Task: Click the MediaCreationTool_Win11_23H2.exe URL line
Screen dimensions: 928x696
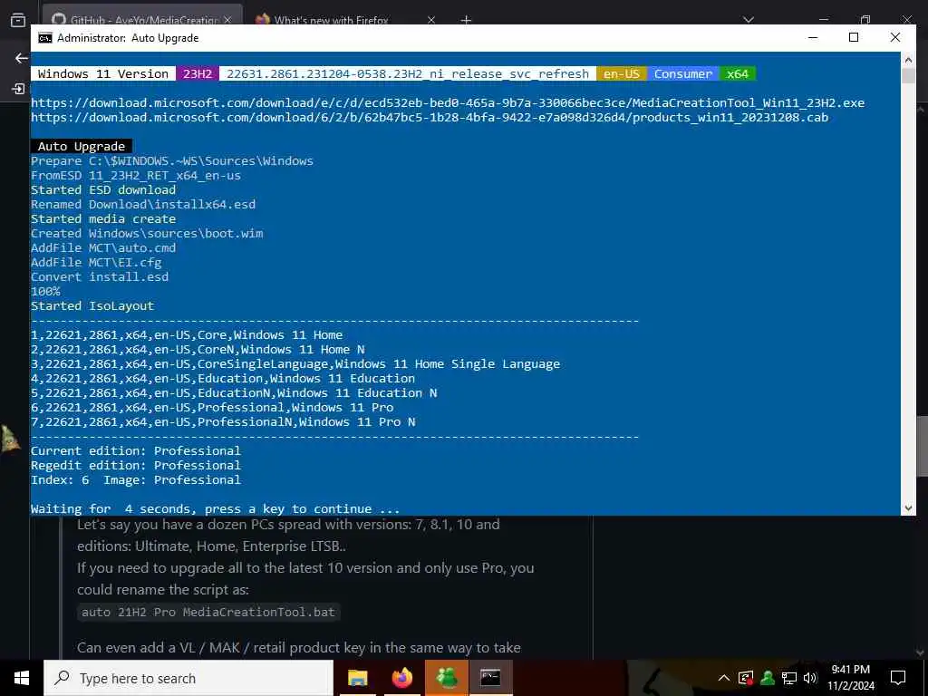Action: (448, 103)
